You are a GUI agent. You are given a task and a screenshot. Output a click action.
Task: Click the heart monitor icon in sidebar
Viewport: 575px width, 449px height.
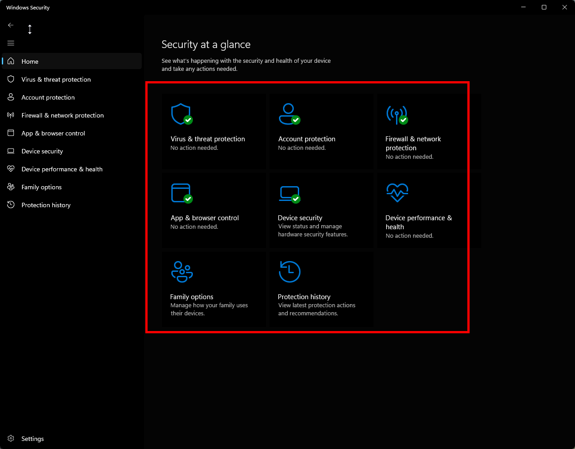(x=11, y=169)
